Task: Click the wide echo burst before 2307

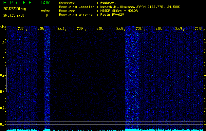Action: click(x=132, y=79)
